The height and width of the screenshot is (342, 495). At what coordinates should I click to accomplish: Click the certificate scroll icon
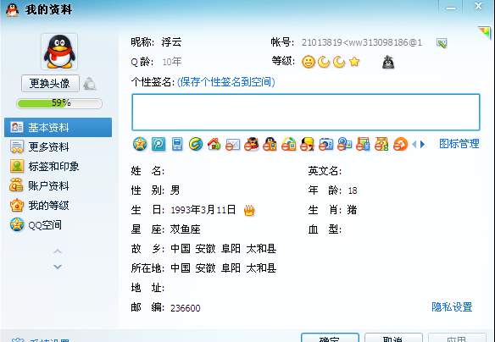click(x=381, y=145)
